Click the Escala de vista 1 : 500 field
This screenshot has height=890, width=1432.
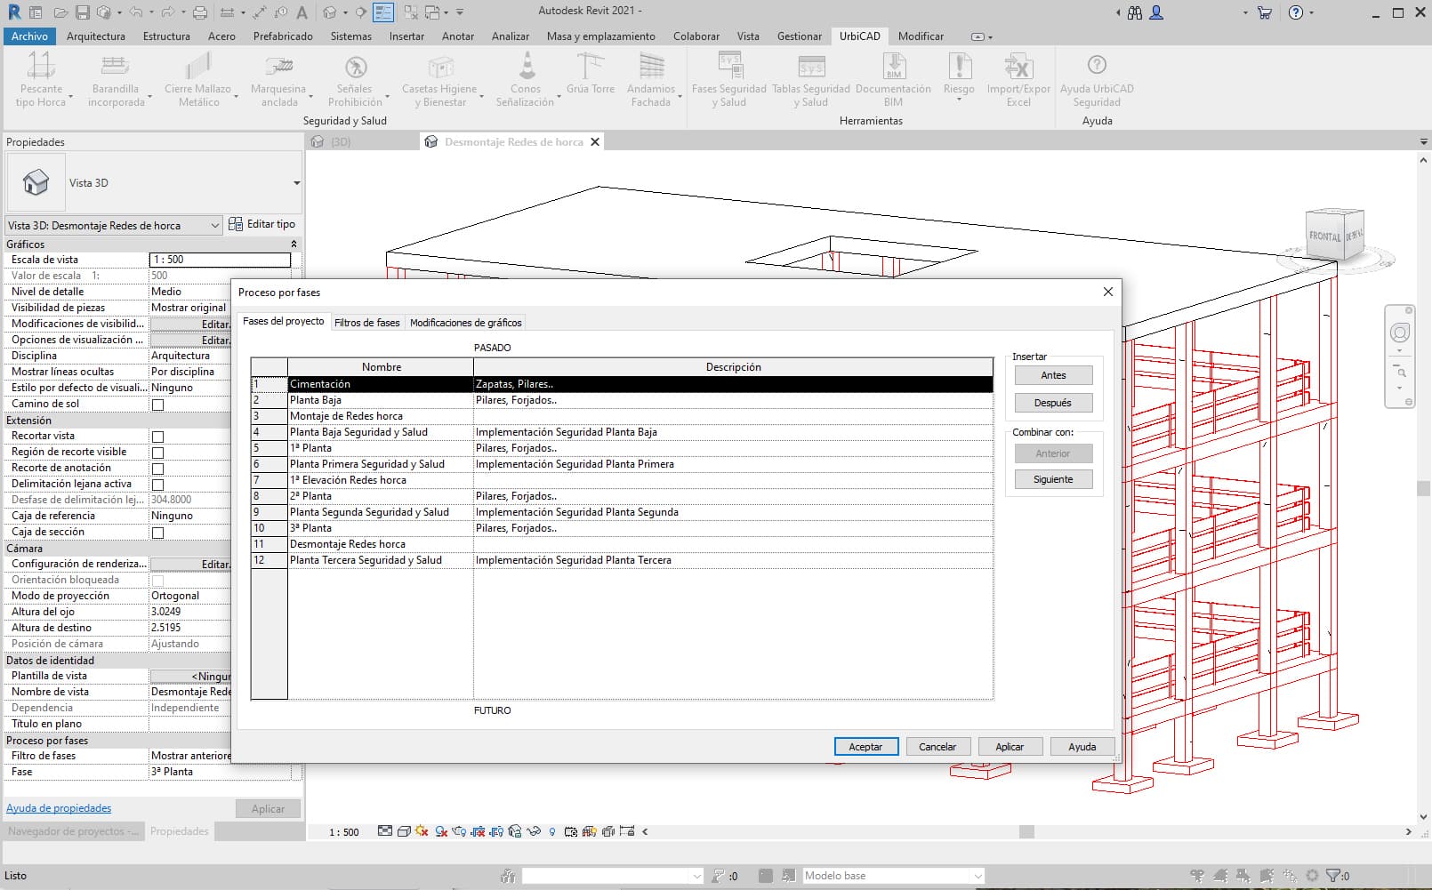pyautogui.click(x=220, y=260)
